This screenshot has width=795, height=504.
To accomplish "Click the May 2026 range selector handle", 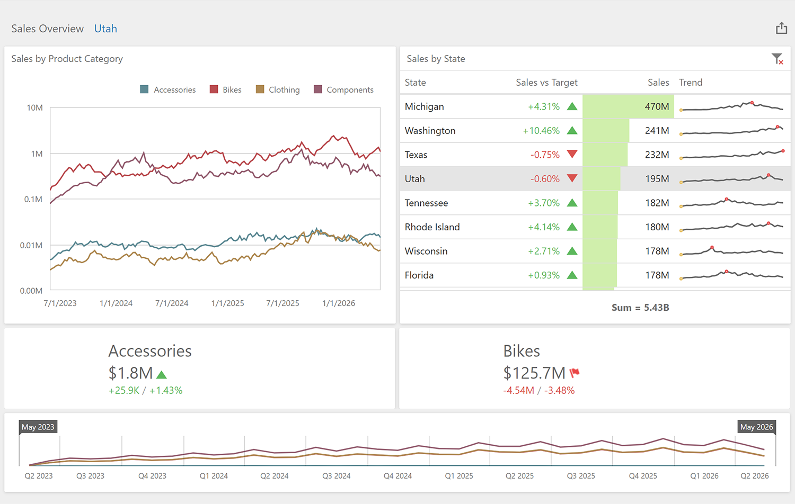I will click(x=756, y=427).
